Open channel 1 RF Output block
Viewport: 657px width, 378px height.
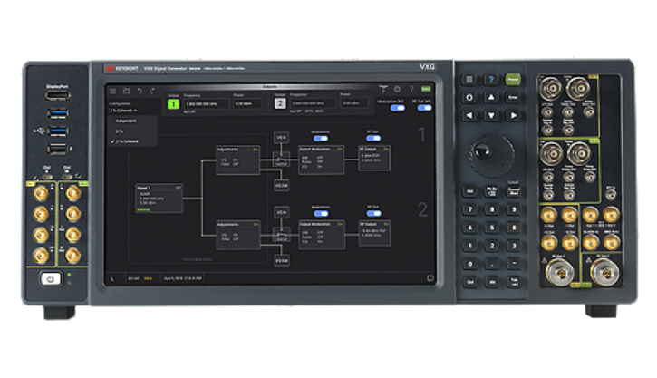(x=374, y=158)
